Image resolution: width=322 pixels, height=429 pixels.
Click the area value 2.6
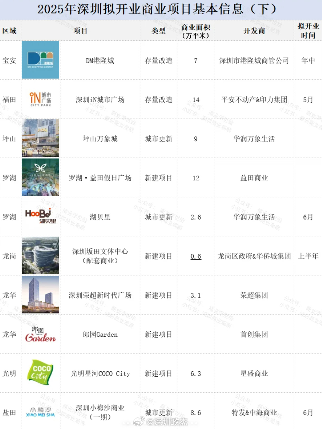tap(196, 217)
